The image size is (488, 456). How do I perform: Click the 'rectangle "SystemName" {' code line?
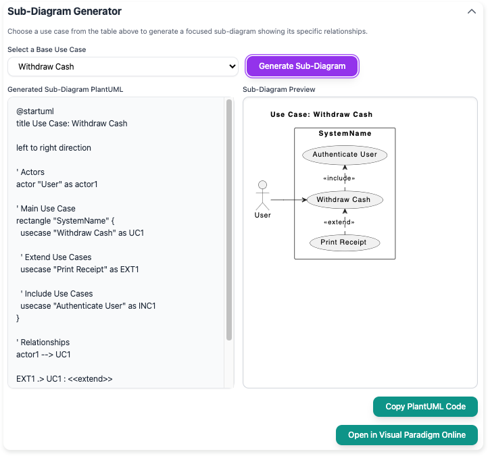(66, 221)
